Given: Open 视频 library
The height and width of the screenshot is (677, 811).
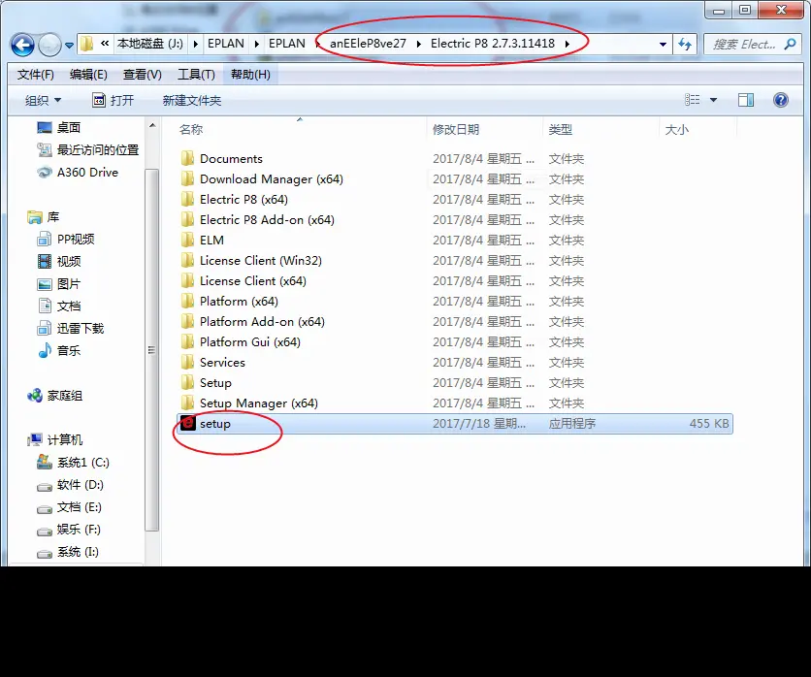Looking at the screenshot, I should click(x=59, y=261).
